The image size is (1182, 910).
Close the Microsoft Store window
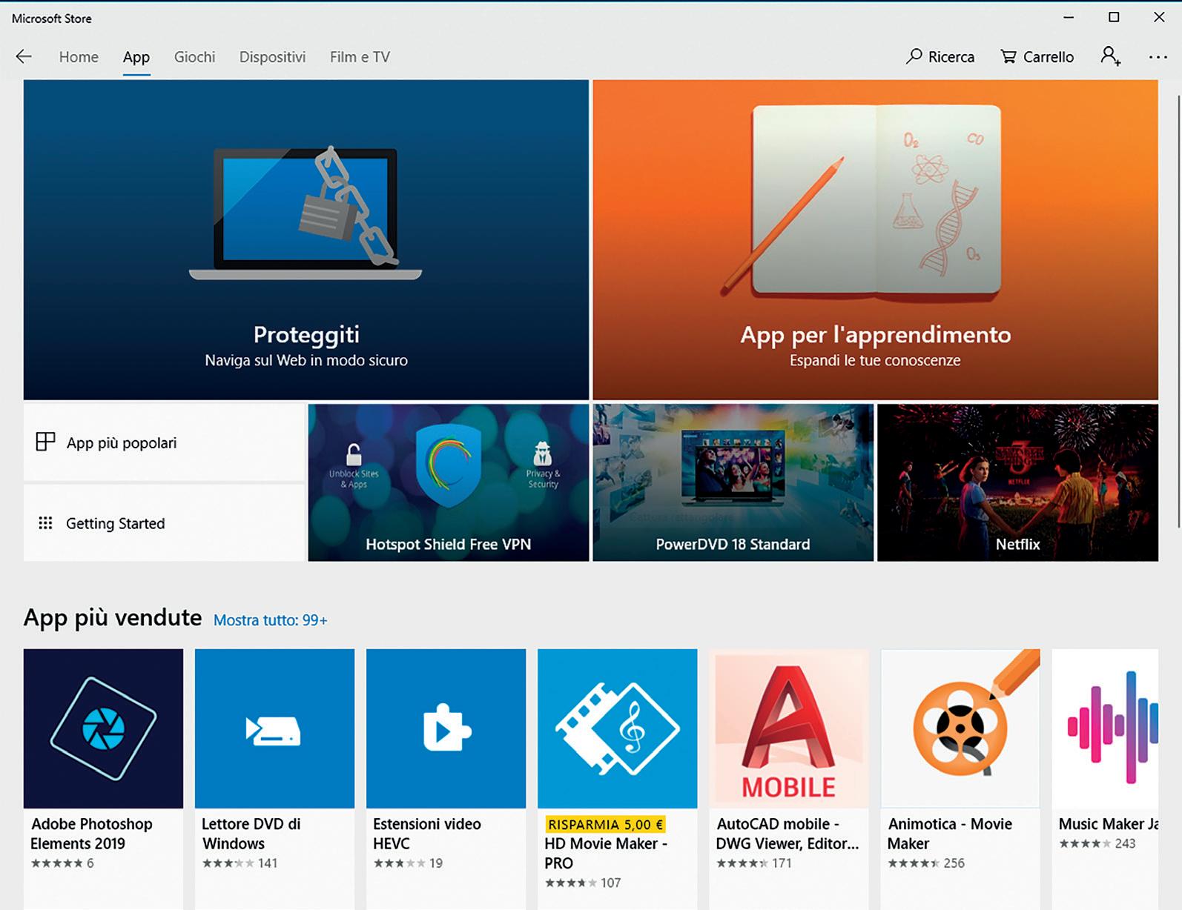1159,17
